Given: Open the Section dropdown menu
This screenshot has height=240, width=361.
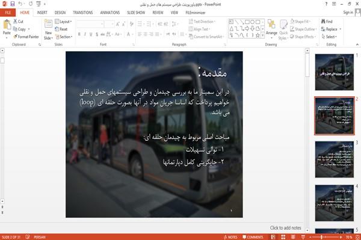Looking at the screenshot, I should click(x=64, y=37).
